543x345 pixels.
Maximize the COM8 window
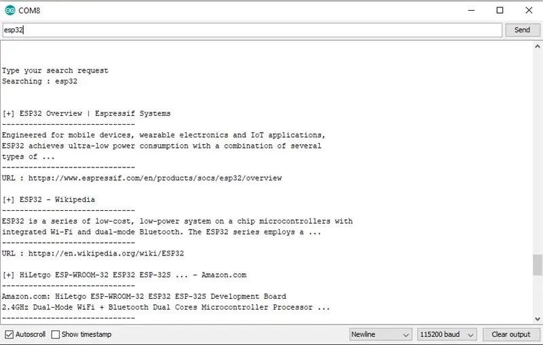[500, 10]
